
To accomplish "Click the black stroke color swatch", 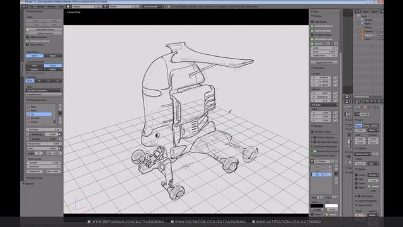I will click(317, 206).
